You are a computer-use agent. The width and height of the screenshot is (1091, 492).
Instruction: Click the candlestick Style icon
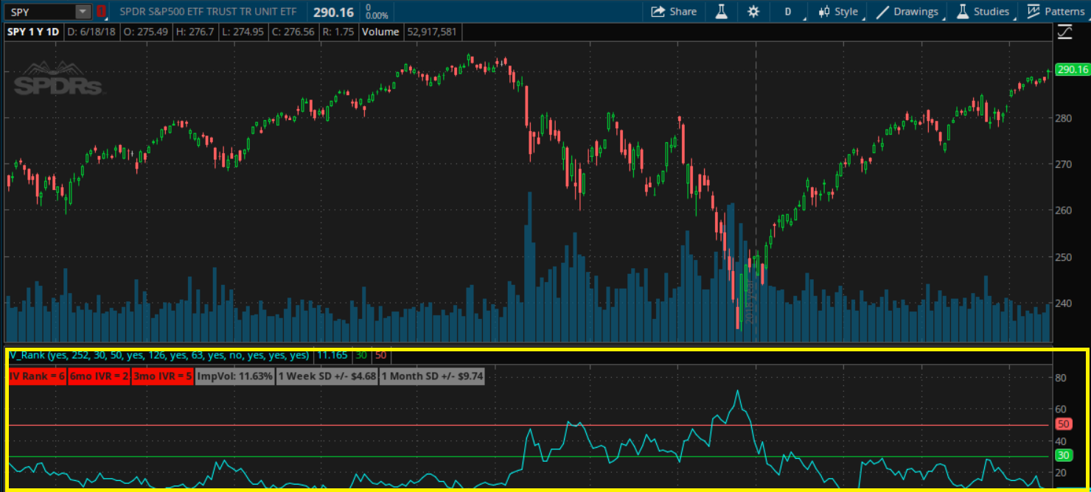825,12
